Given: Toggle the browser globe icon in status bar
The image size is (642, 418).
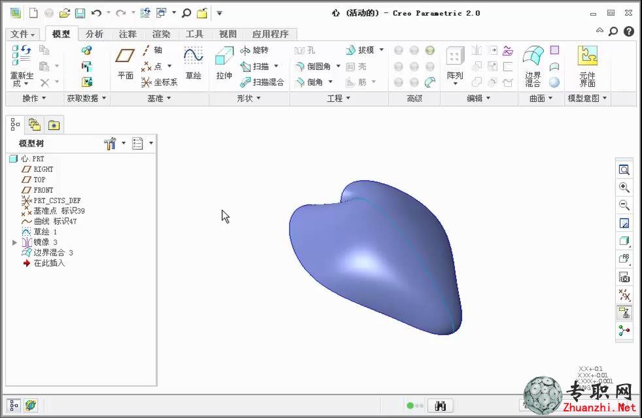Looking at the screenshot, I should click(x=31, y=406).
